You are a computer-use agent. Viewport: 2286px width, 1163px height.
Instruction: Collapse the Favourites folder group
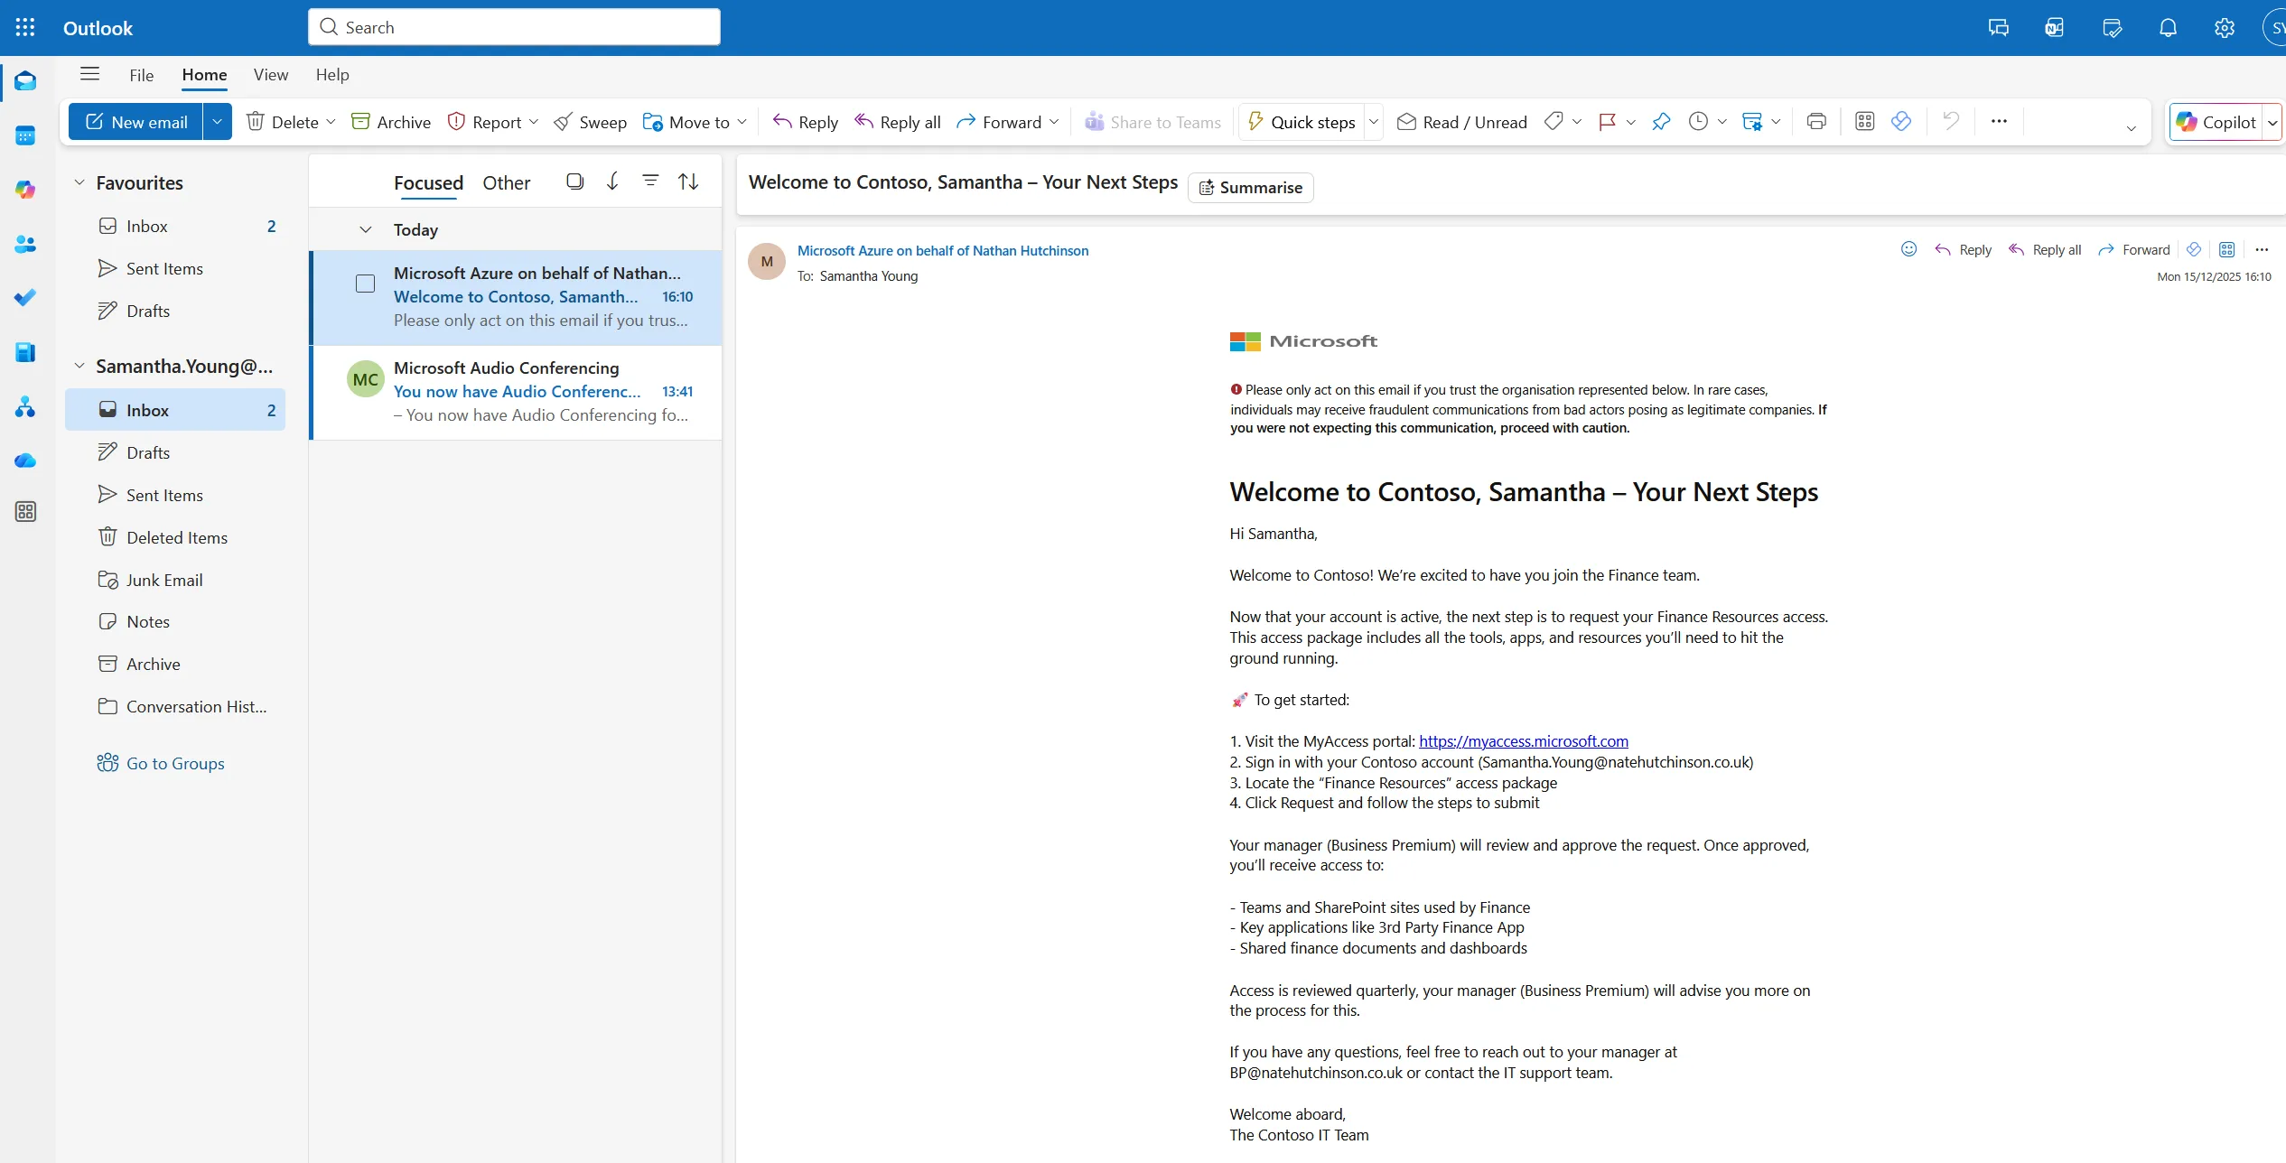(79, 182)
